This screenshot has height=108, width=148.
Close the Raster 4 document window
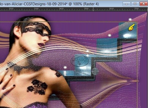click(x=143, y=4)
